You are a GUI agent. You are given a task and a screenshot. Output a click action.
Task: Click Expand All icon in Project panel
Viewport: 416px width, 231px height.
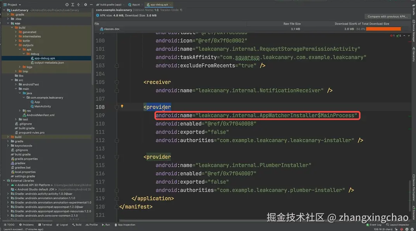pos(73,5)
